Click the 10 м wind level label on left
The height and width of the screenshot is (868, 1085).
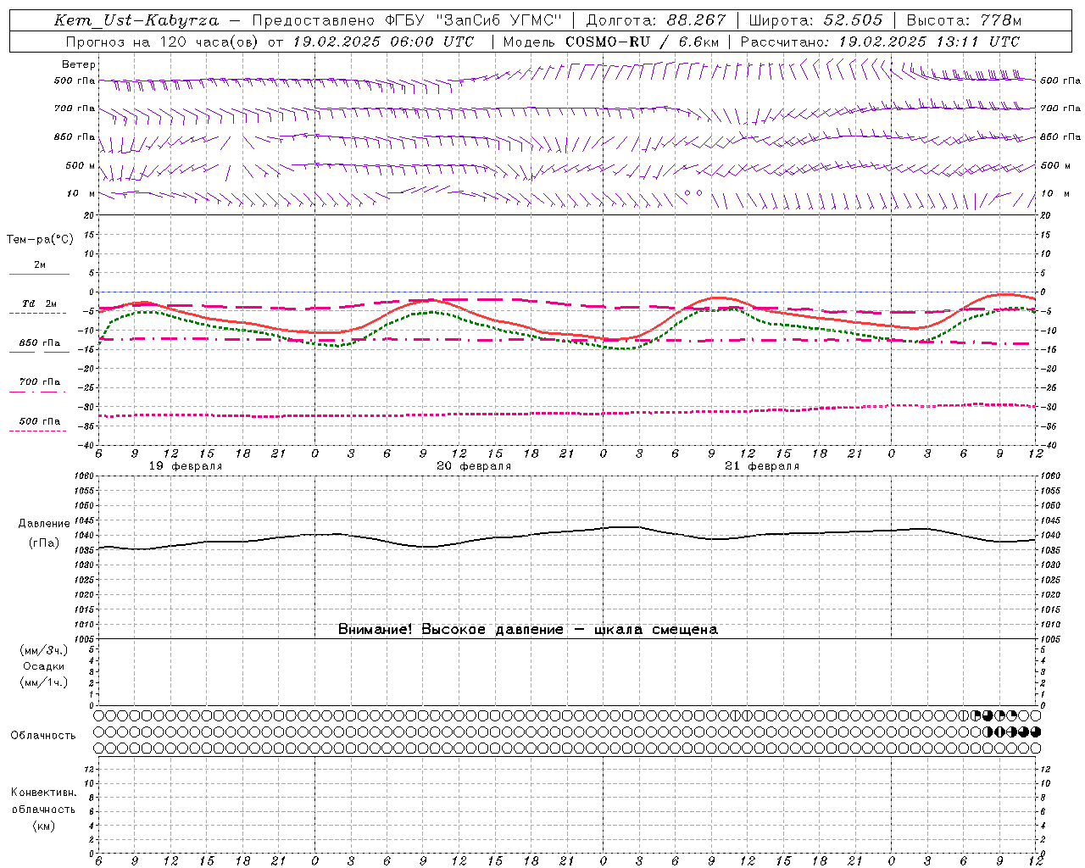click(81, 193)
